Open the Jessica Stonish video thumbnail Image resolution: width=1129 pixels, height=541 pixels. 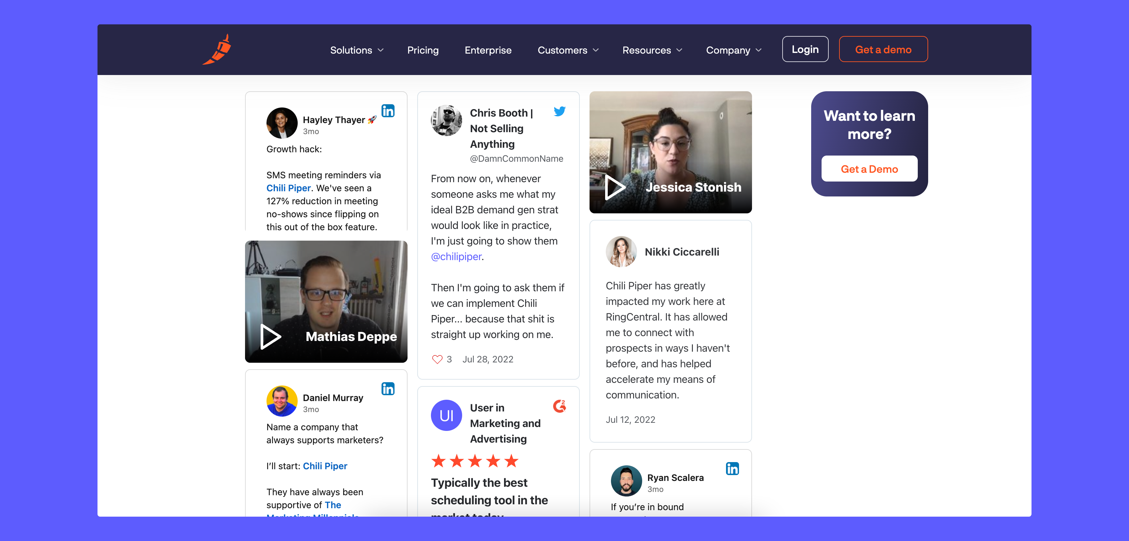coord(670,152)
